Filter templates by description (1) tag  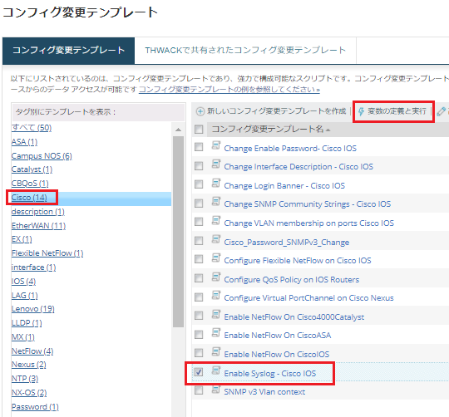click(x=37, y=212)
